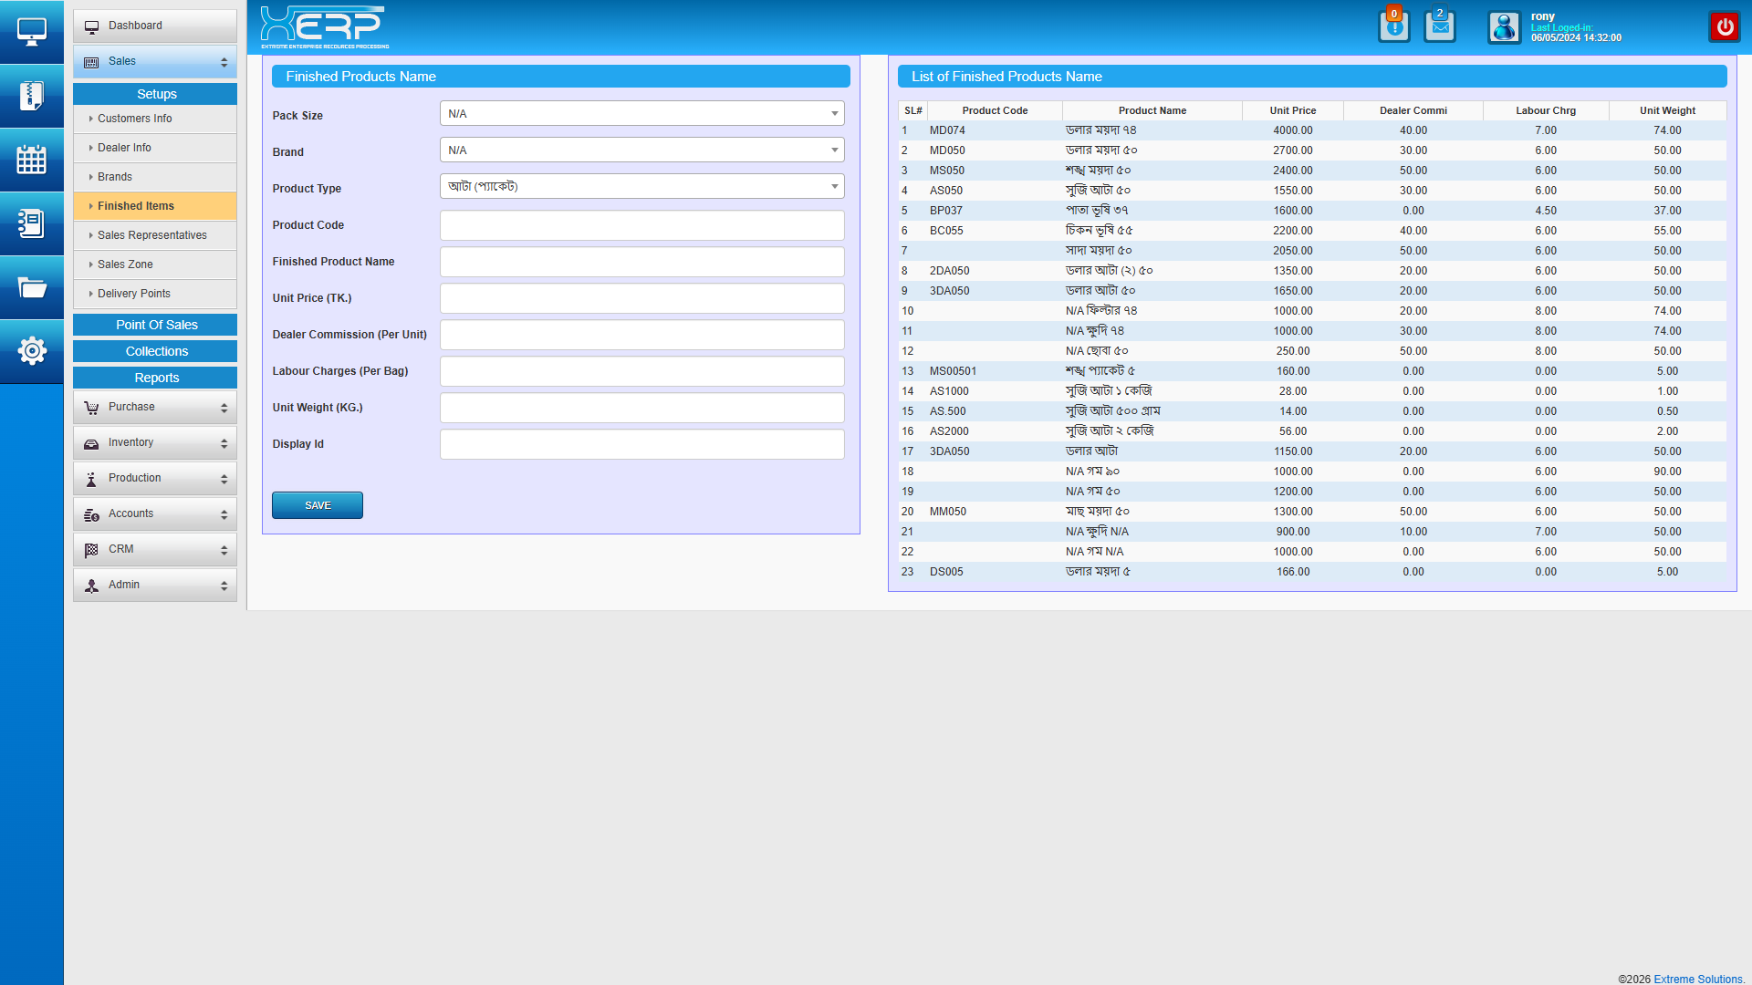Click the alert notification icon with badge 0
This screenshot has height=985, width=1752.
1393,26
